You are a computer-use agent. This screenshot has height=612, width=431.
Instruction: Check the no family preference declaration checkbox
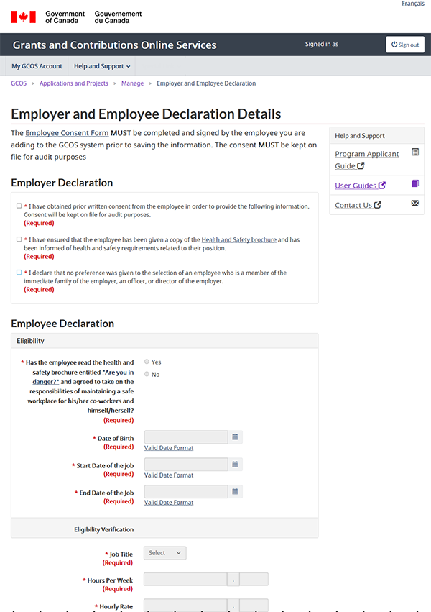pos(19,273)
